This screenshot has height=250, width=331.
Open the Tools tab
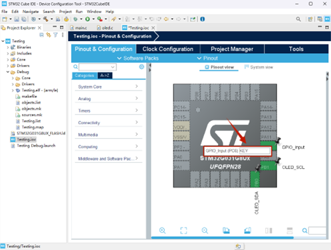click(296, 49)
